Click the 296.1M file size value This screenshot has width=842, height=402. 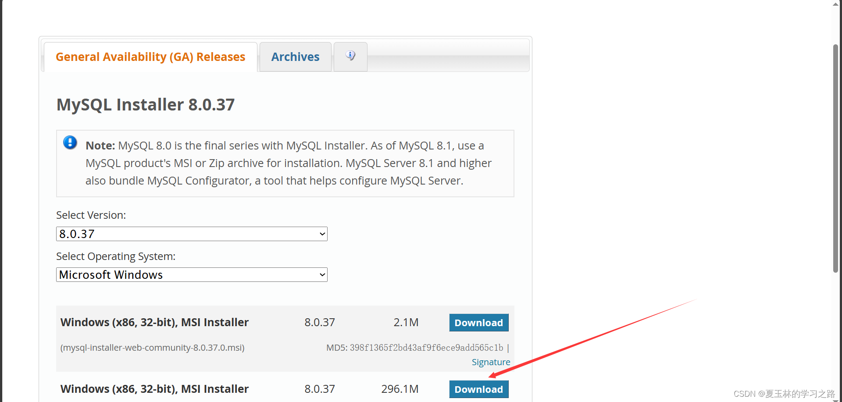pyautogui.click(x=400, y=389)
